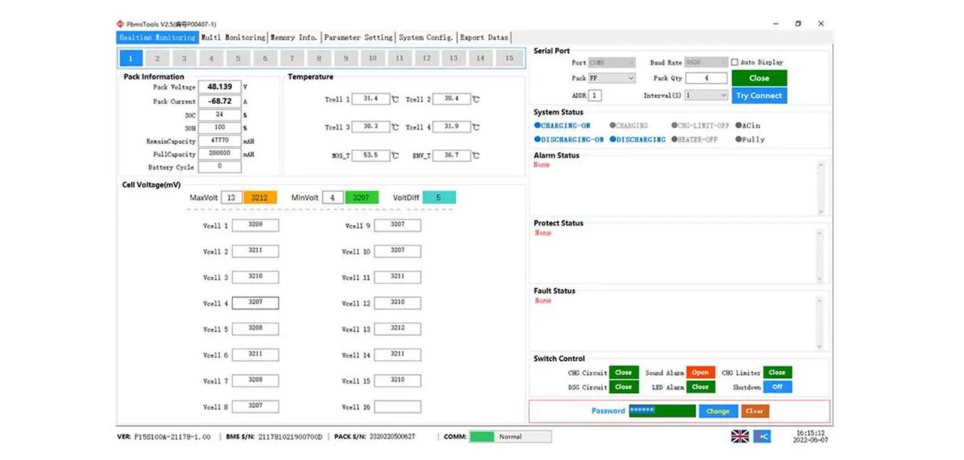Select pack number 13

(454, 58)
